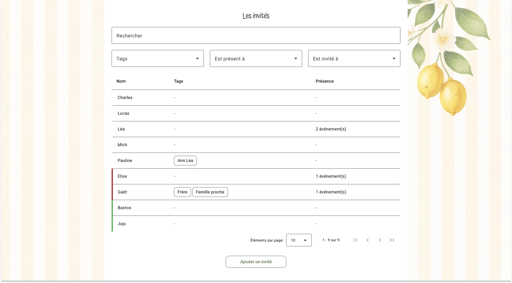The height and width of the screenshot is (283, 512).
Task: Click the "Famille proche" tag chip
Action: 210,192
